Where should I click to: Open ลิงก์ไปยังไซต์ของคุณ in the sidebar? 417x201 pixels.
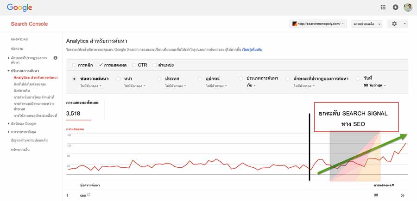pos(30,84)
